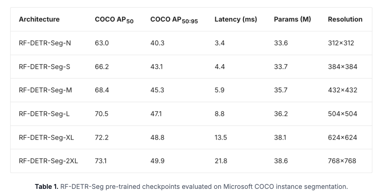This screenshot has height=193, width=380.
Task: Click the RF-DETR-Seg-S architecture cell
Action: [x=44, y=67]
